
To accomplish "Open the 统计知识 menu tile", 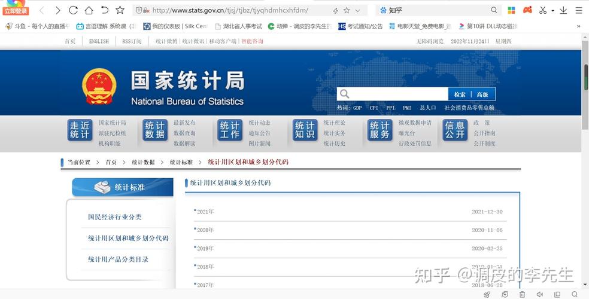I will (305, 130).
